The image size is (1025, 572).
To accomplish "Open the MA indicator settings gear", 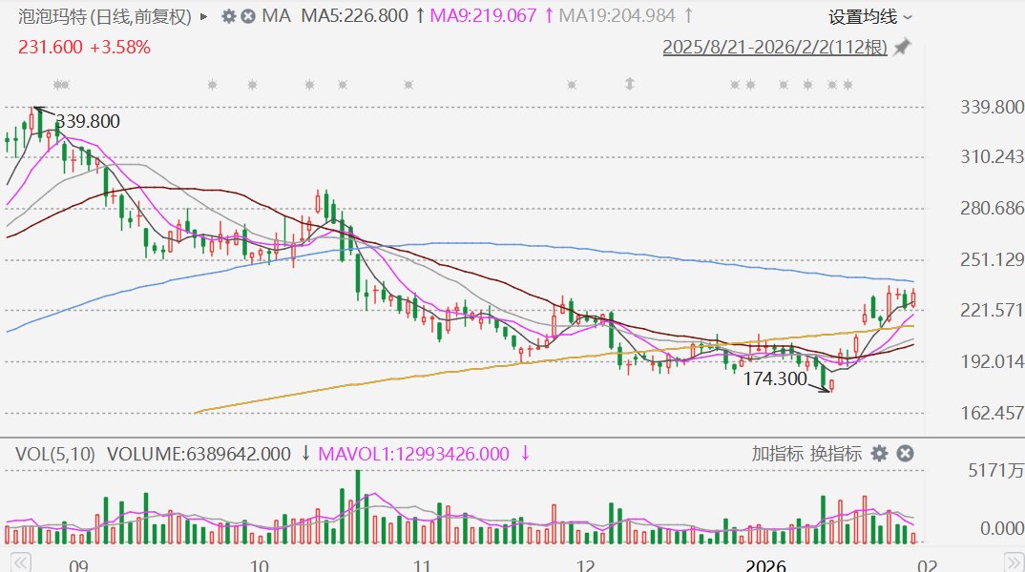I will click(229, 16).
